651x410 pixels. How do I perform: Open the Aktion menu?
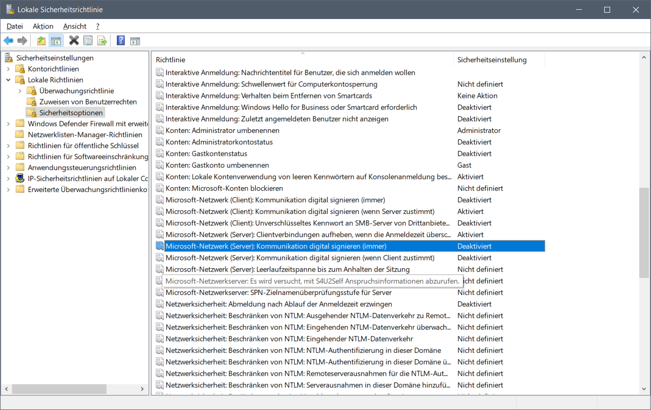tap(43, 26)
